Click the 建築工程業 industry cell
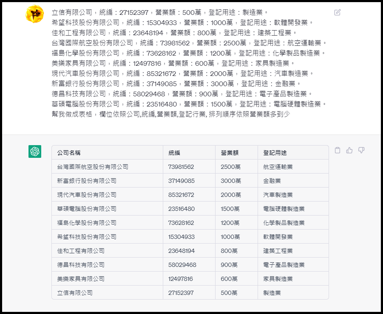Viewport: 383px width, 314px height. pyautogui.click(x=293, y=251)
